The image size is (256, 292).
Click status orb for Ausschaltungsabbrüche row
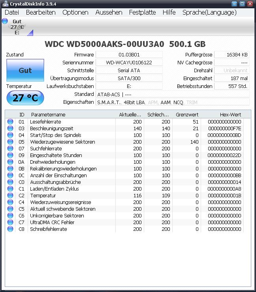10,182
